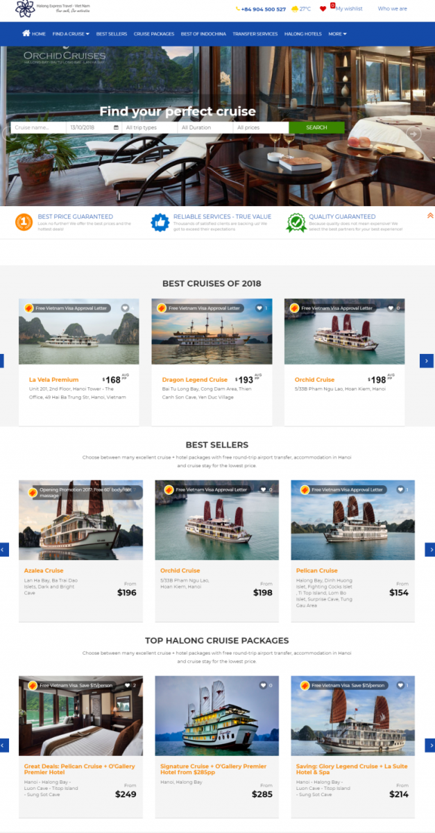435x833 pixels.
Task: Open Great Deals: Pelican Cruise package link
Action: tap(80, 769)
